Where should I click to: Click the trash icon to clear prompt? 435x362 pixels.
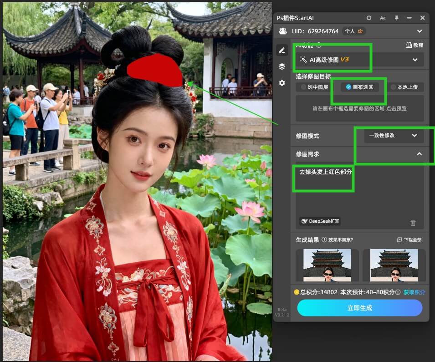click(413, 223)
